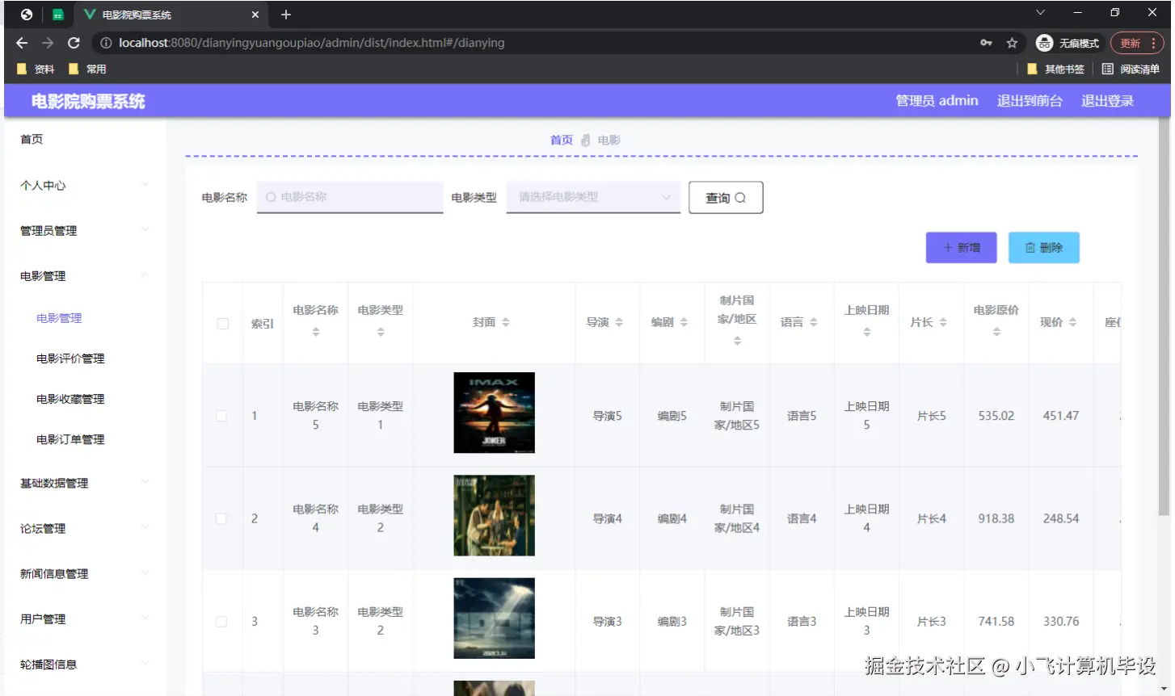Expand the 基础数据管理 sidebar menu
Screen dimensions: 1175x696
pyautogui.click(x=85, y=483)
